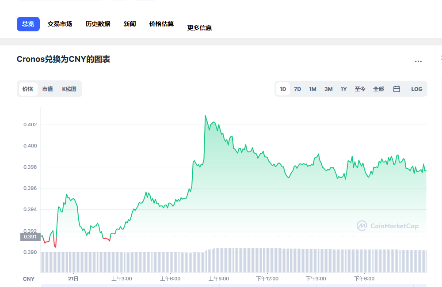
Task: Click the CoinMarketCap watermark logo
Action: point(389,225)
